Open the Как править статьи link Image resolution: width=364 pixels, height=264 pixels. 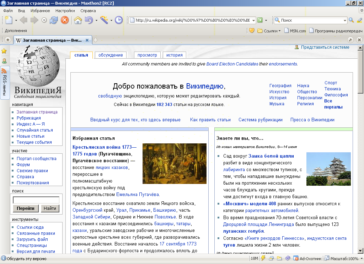[210, 120]
